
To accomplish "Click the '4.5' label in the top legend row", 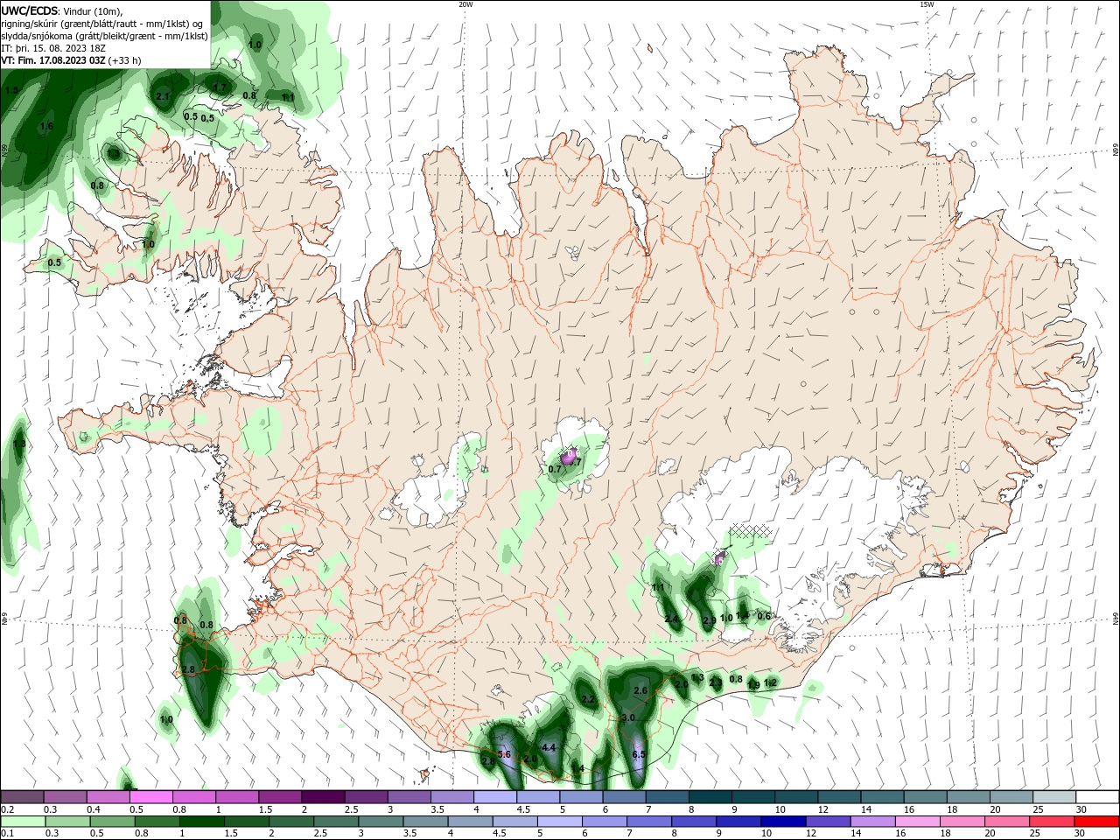I will point(522,809).
